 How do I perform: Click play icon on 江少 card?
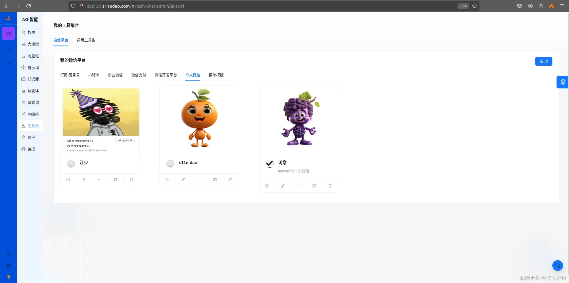pos(68,179)
